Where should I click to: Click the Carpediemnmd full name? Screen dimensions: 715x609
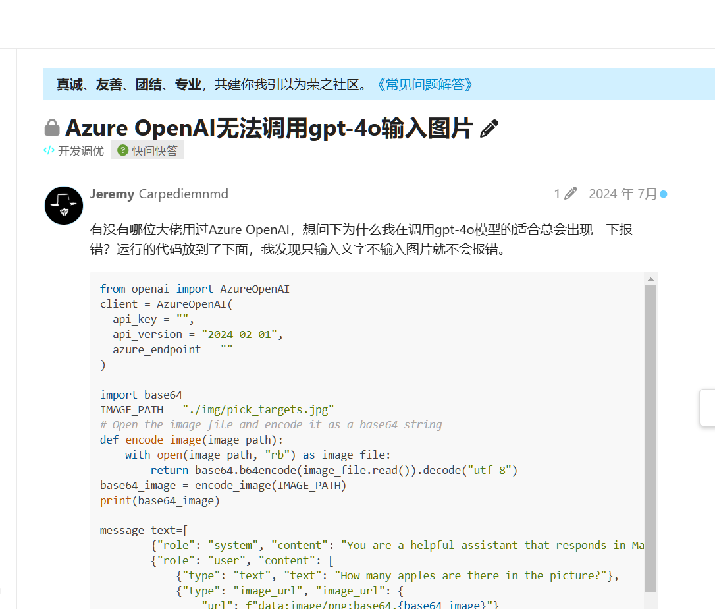point(183,194)
